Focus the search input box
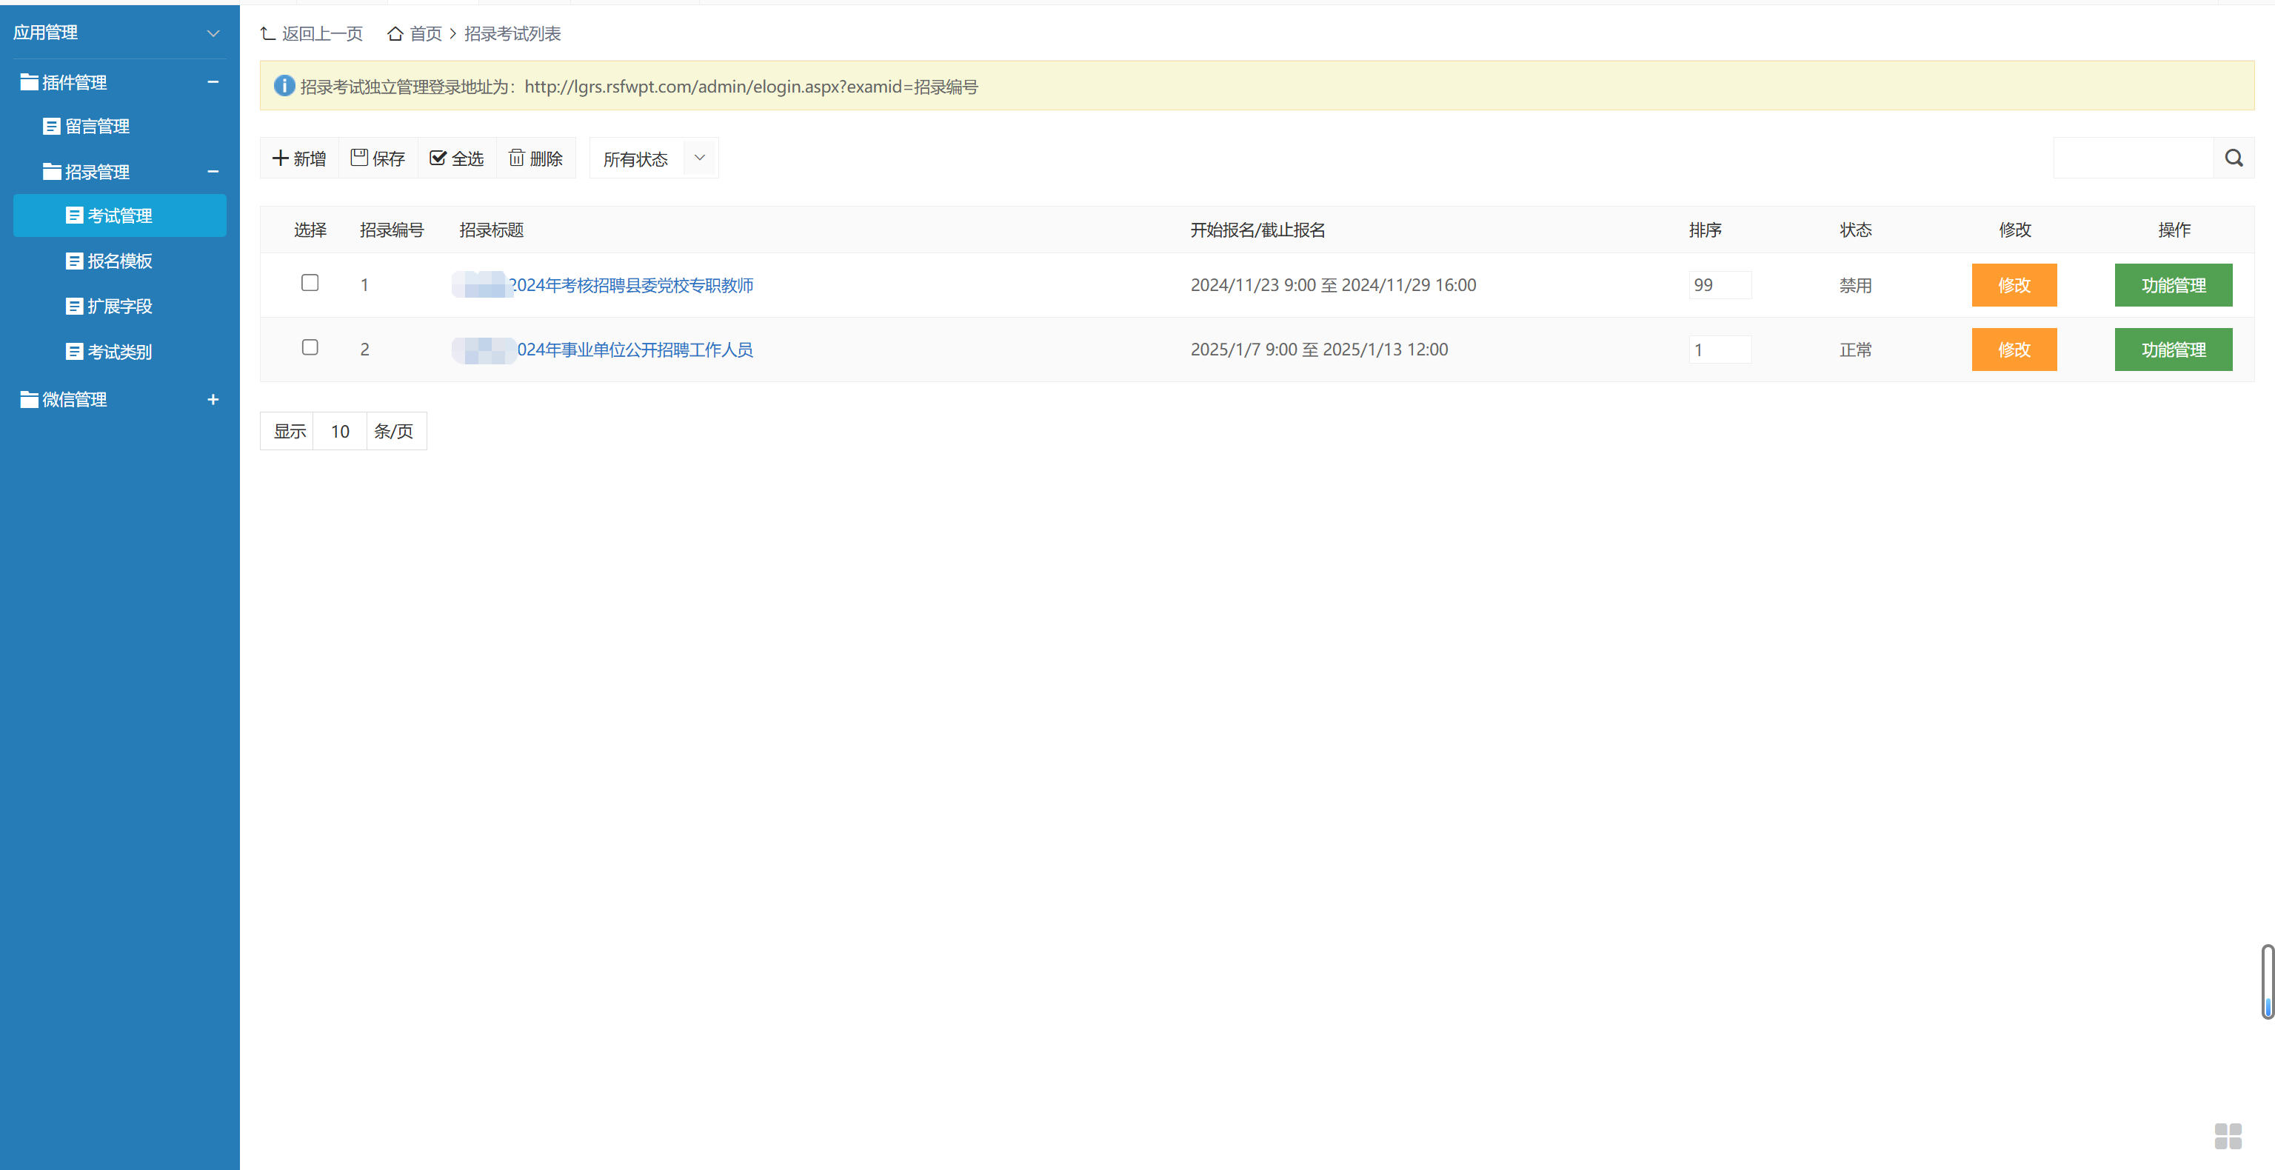Screen dimensions: 2275x1170 [x=2133, y=158]
